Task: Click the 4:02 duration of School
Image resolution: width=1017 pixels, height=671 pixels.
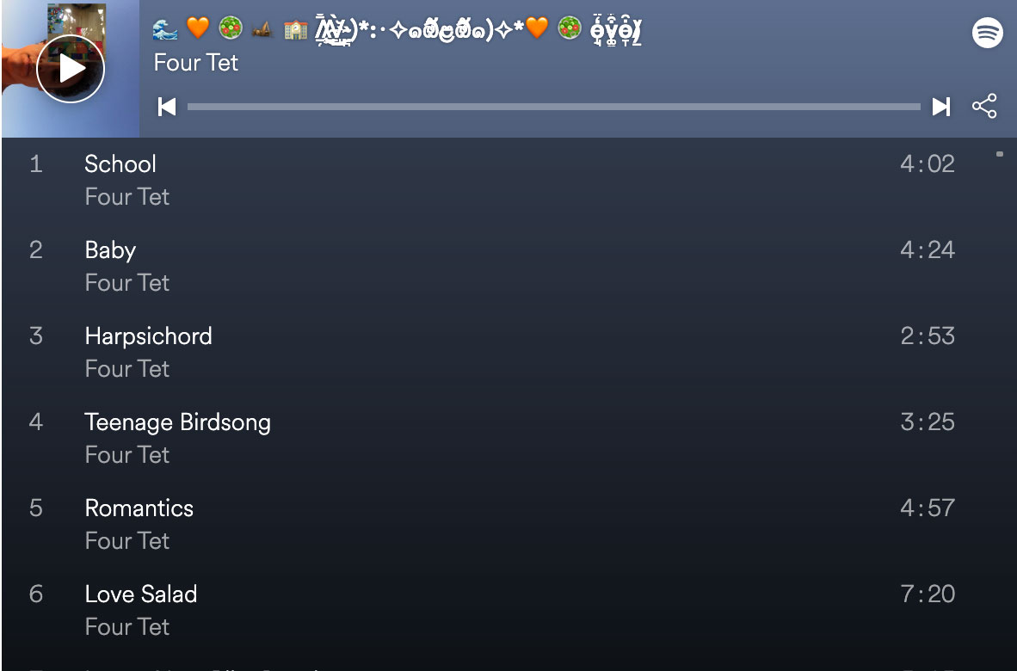Action: pos(928,164)
